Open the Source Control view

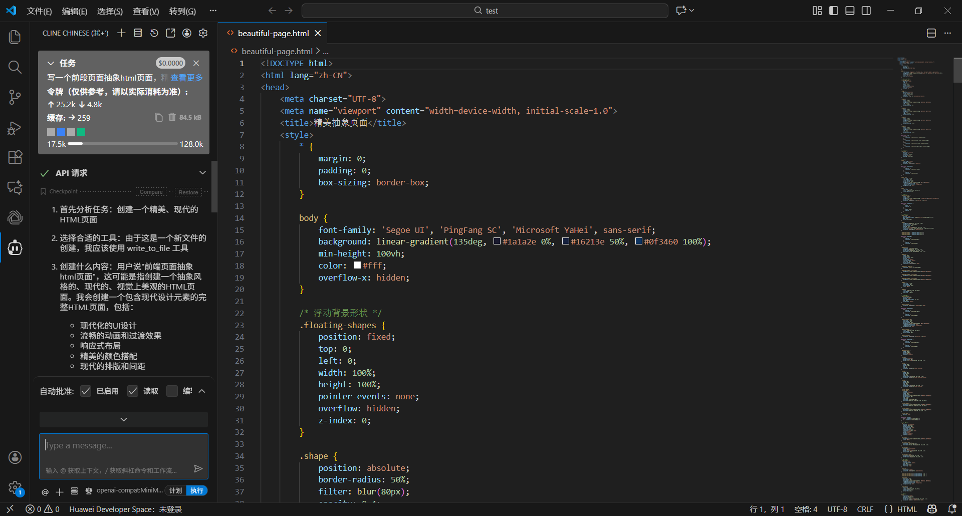coord(15,97)
